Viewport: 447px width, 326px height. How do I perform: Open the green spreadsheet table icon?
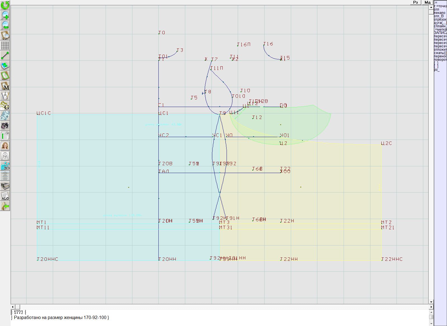(5, 136)
